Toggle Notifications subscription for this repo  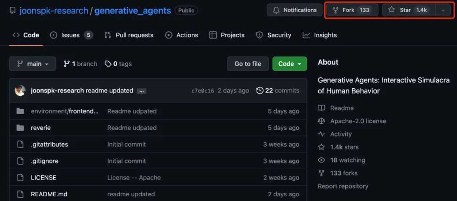[295, 10]
